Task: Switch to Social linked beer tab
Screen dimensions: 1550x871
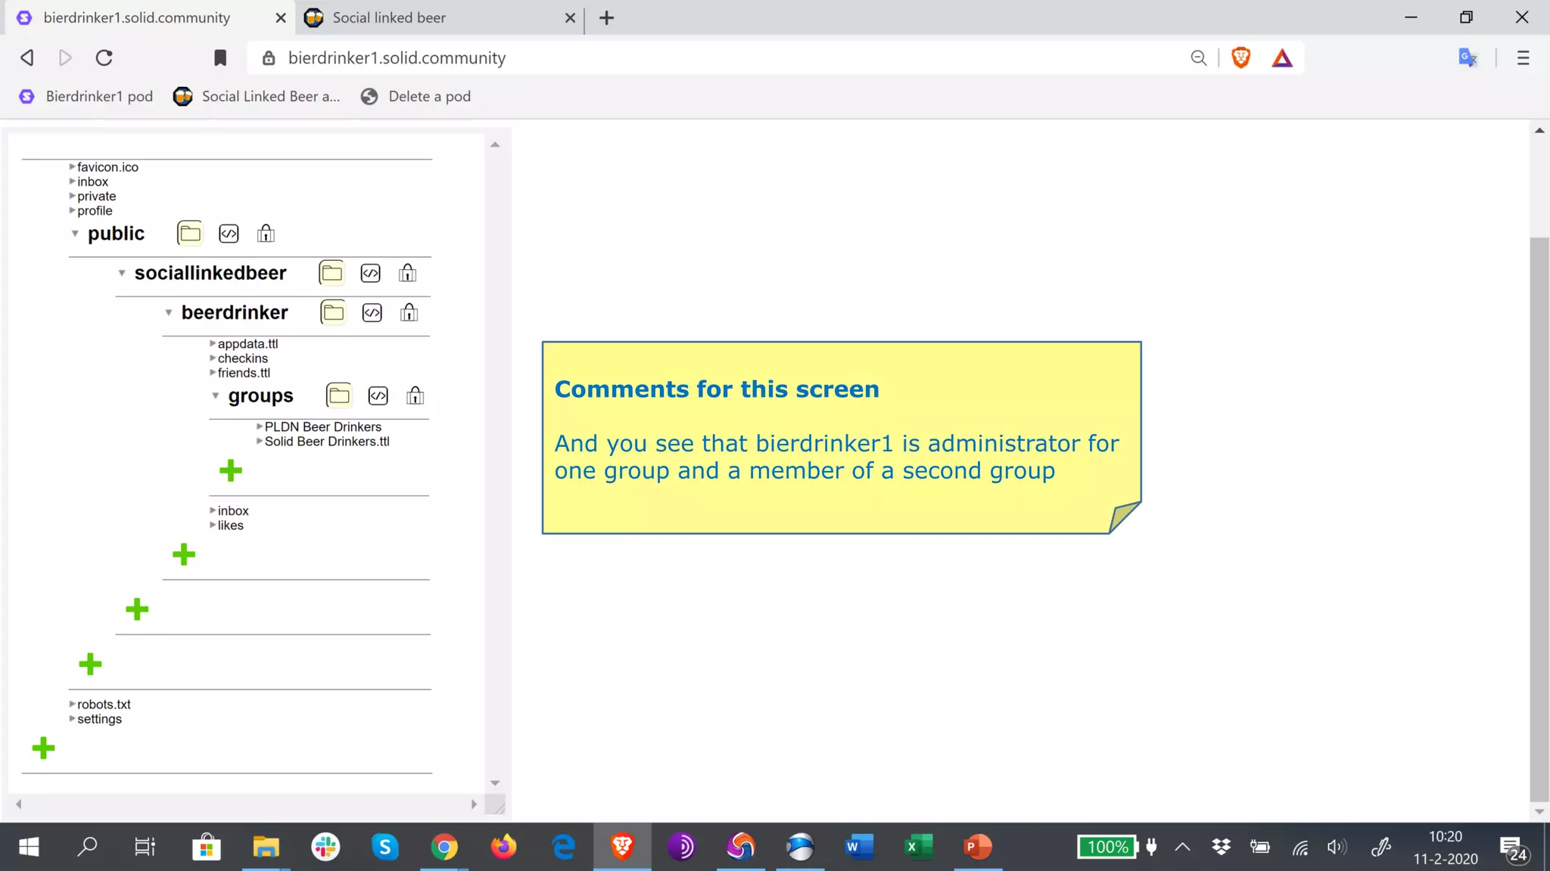Action: [x=437, y=17]
